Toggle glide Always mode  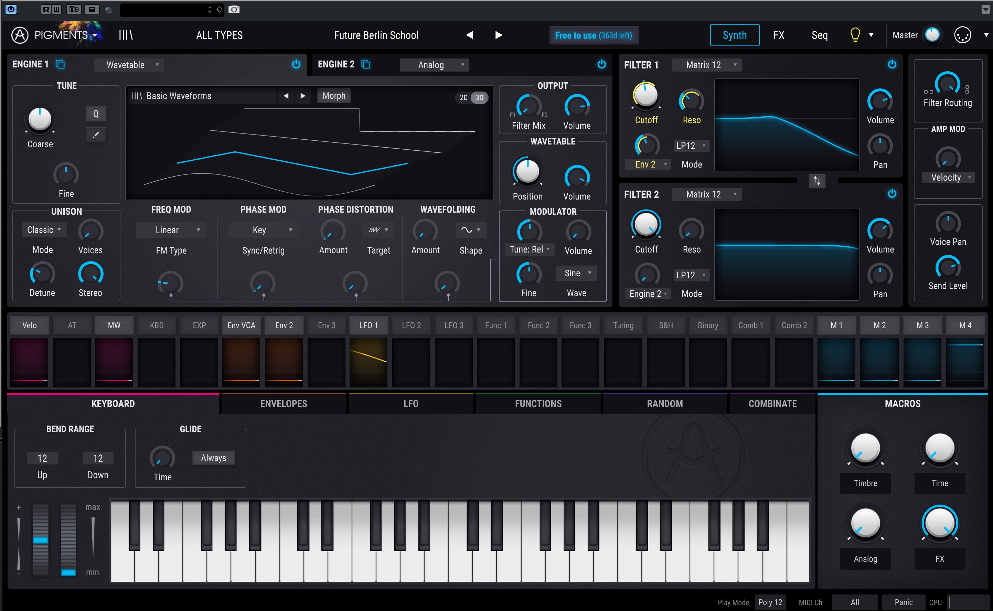(x=213, y=458)
